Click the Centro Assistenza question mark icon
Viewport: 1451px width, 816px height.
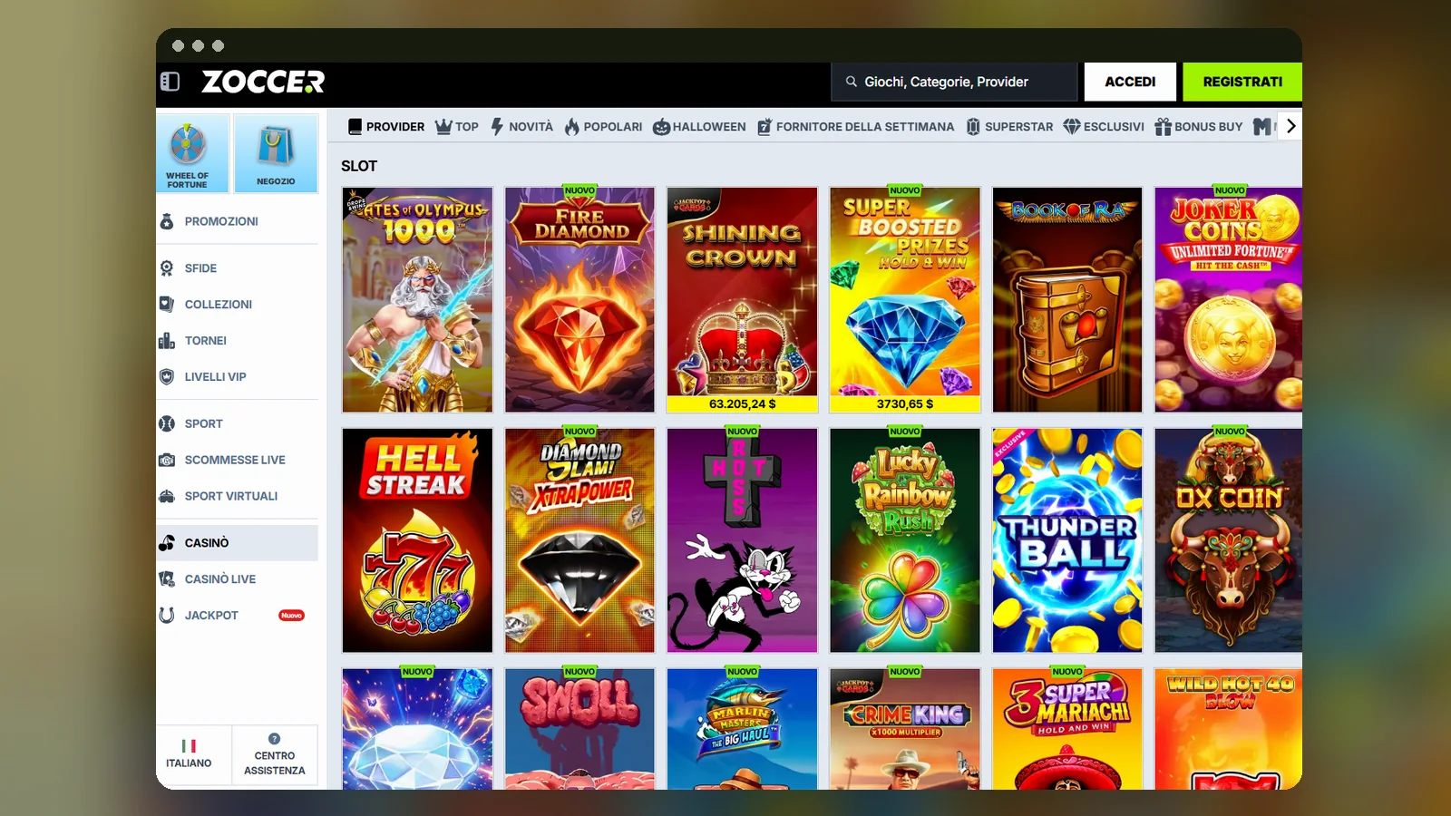tap(274, 739)
